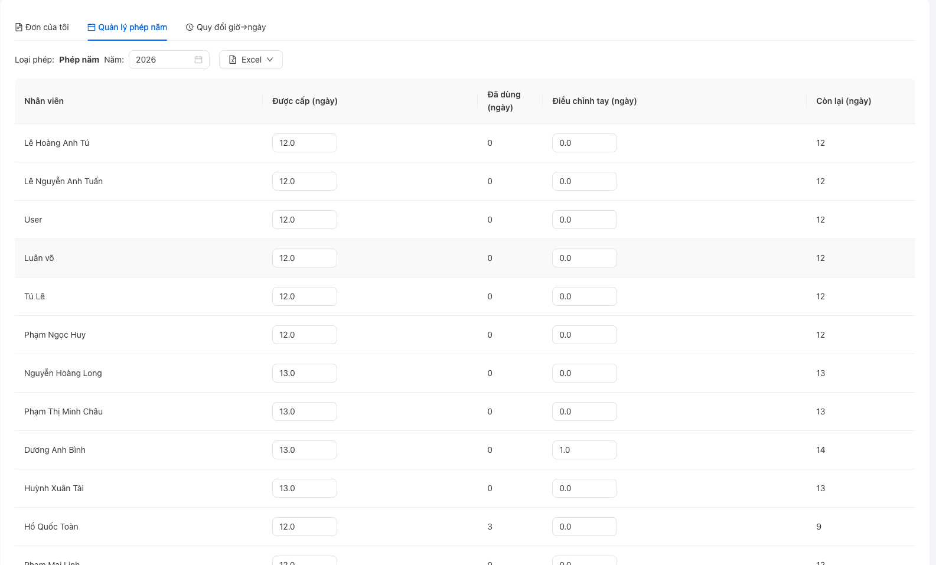Edit Điều chỉnh tay for Lê Hoàng Anh Tú
The width and height of the screenshot is (936, 565).
[x=585, y=143]
